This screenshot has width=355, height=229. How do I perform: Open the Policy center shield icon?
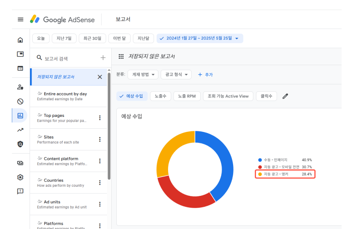[x=21, y=144]
